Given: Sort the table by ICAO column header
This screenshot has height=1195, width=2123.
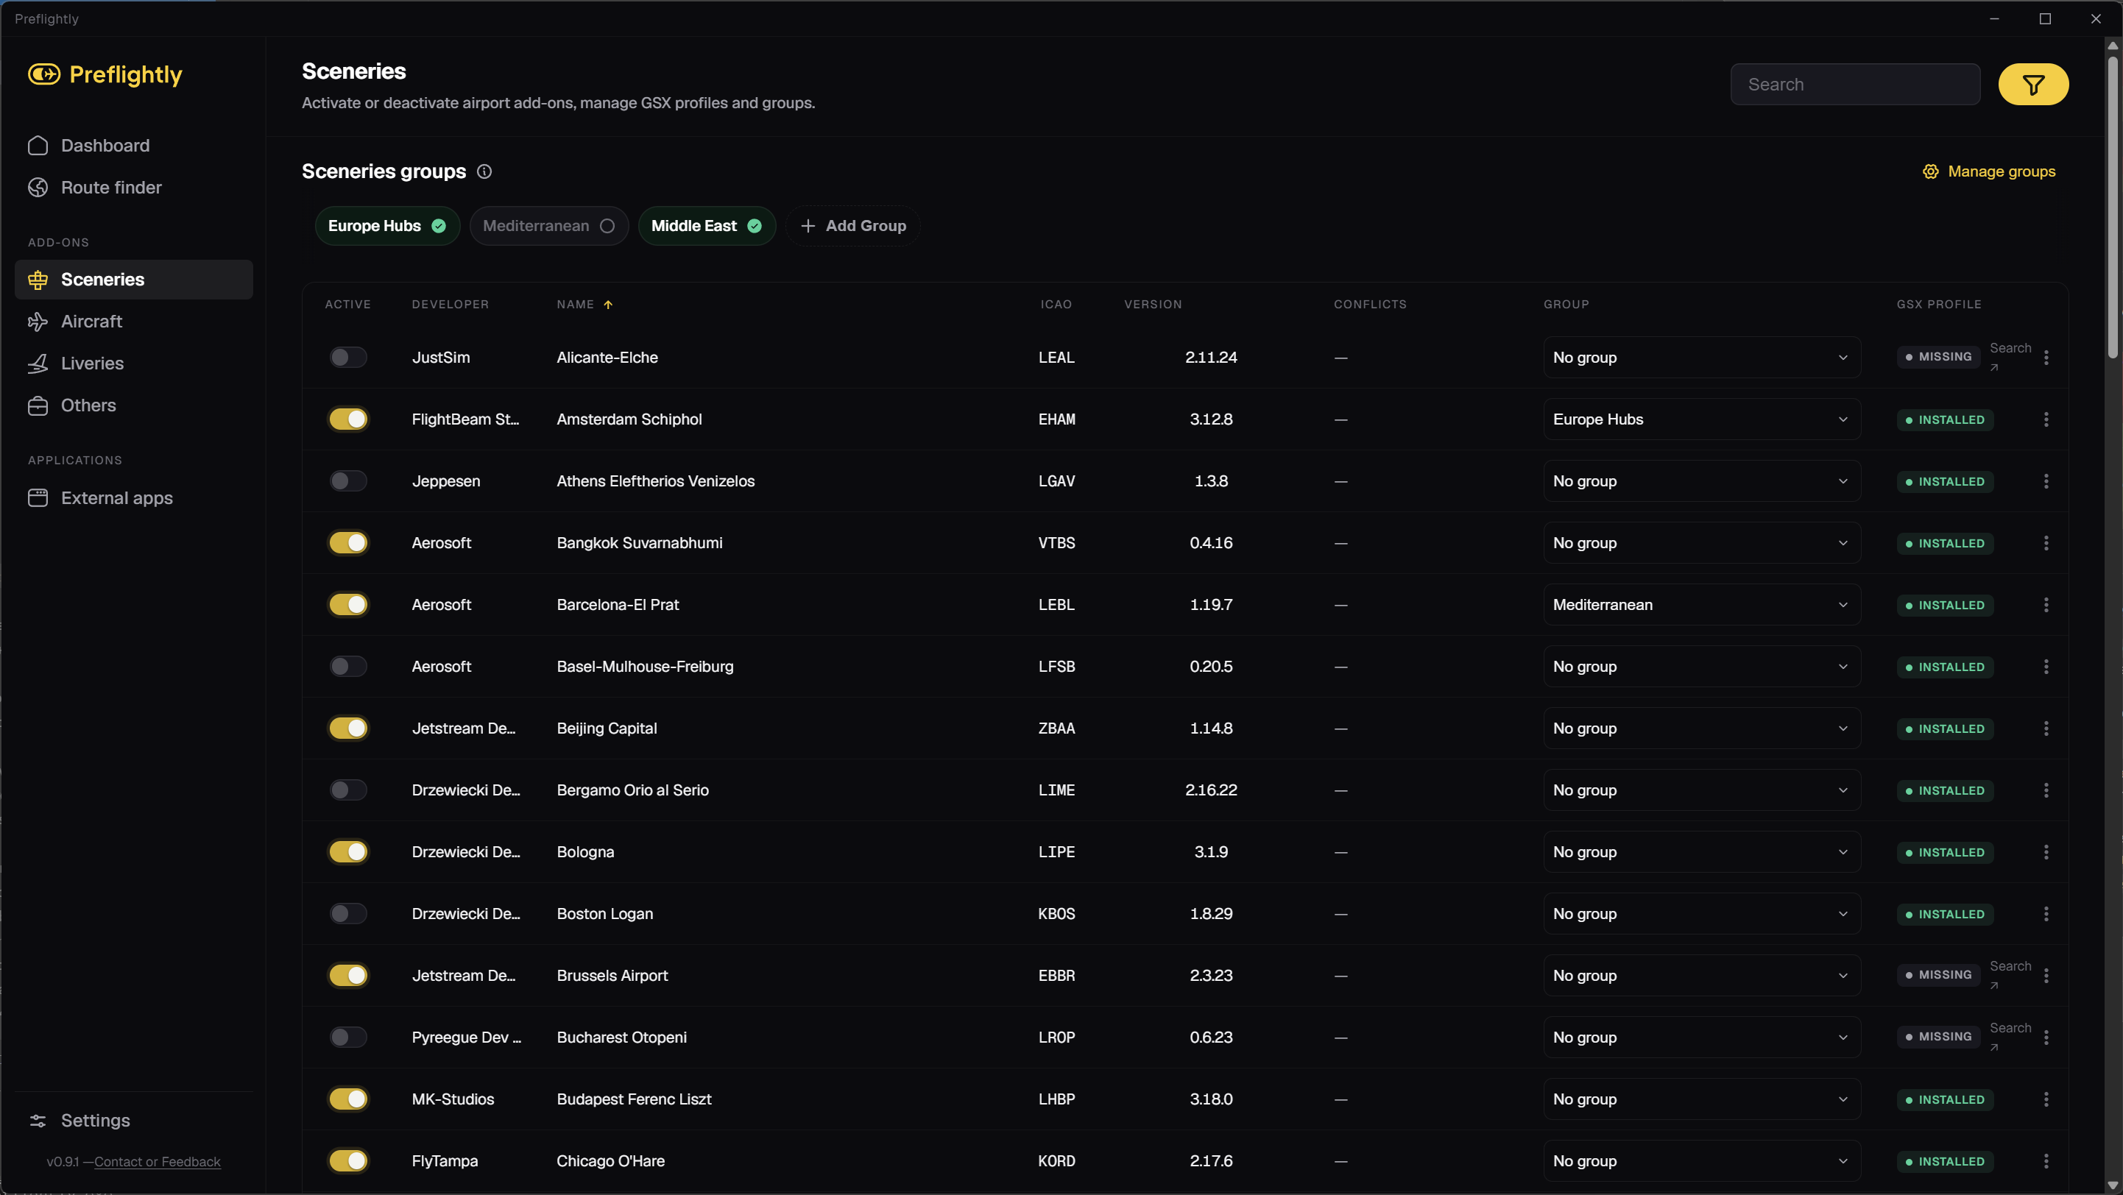Looking at the screenshot, I should (1056, 304).
